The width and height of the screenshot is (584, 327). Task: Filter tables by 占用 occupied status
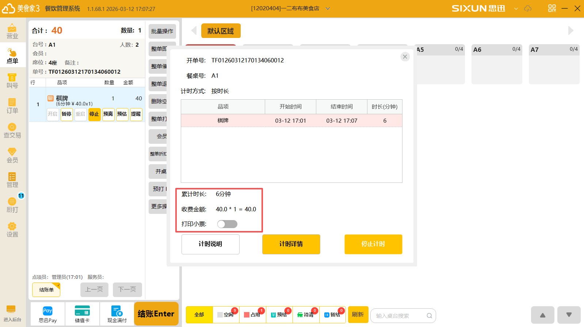[x=252, y=315]
